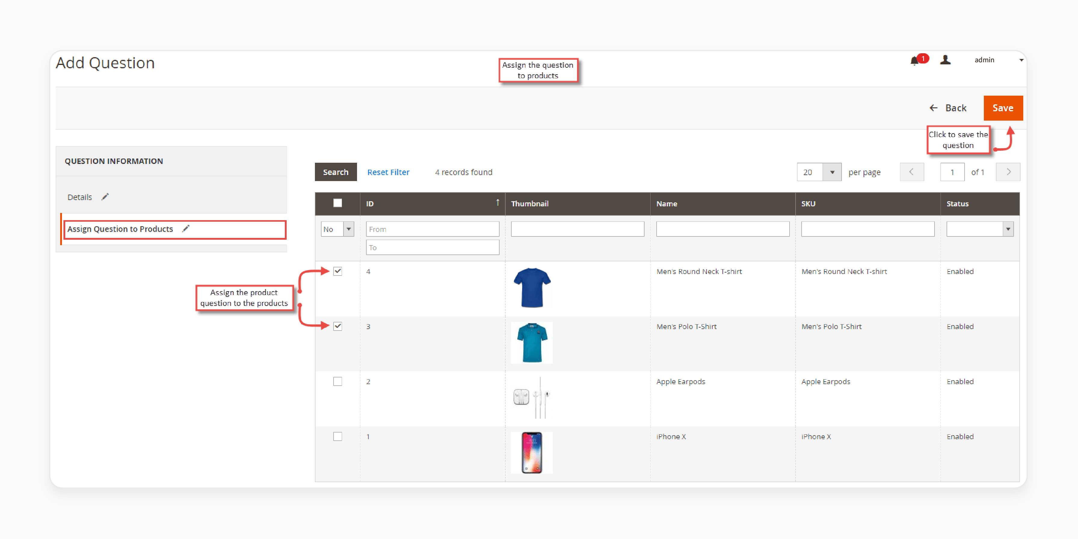This screenshot has width=1078, height=539.
Task: Open Assign Question to Products tab
Action: coord(174,229)
